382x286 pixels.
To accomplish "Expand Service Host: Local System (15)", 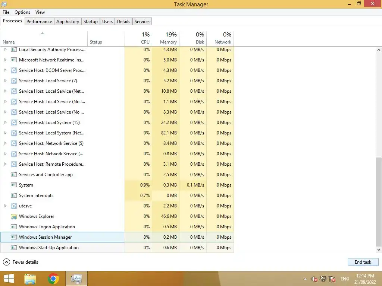I will (5, 123).
